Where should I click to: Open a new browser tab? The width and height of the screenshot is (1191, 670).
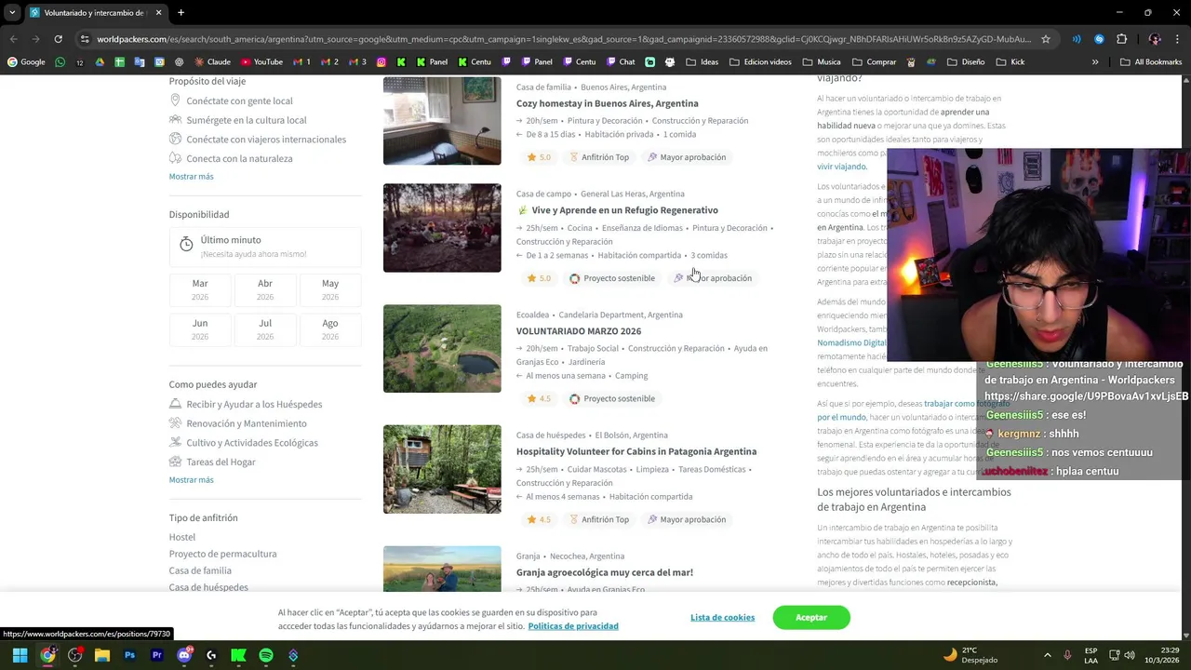181,13
